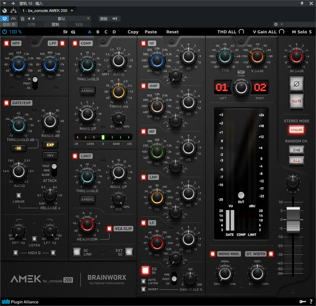The width and height of the screenshot is (316, 306).
Task: Click the undo arrow icon
Action: 65,32
